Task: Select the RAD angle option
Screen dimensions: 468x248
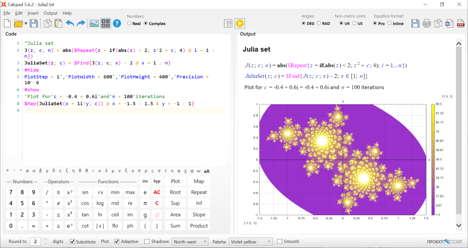Action: (319, 23)
